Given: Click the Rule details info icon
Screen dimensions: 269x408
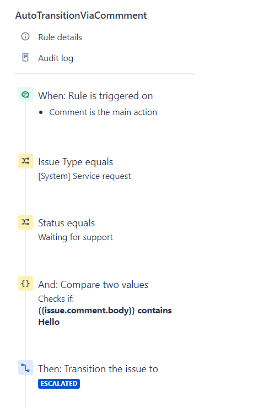Looking at the screenshot, I should pos(25,36).
